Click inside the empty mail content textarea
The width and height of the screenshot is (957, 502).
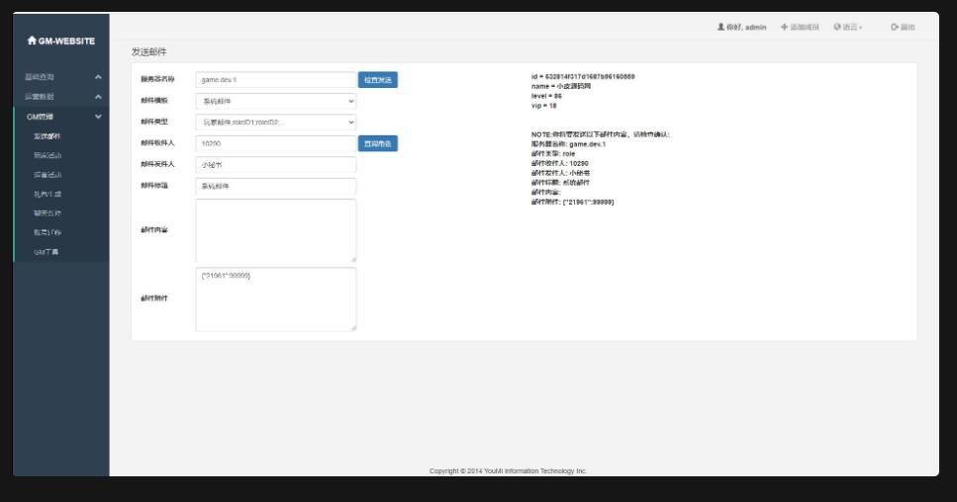click(x=275, y=230)
